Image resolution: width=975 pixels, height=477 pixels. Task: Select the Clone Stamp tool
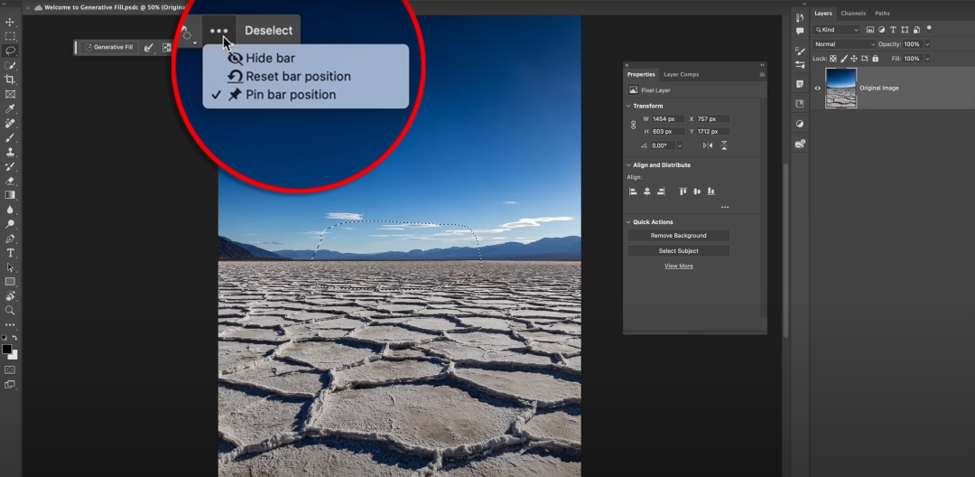(x=10, y=152)
